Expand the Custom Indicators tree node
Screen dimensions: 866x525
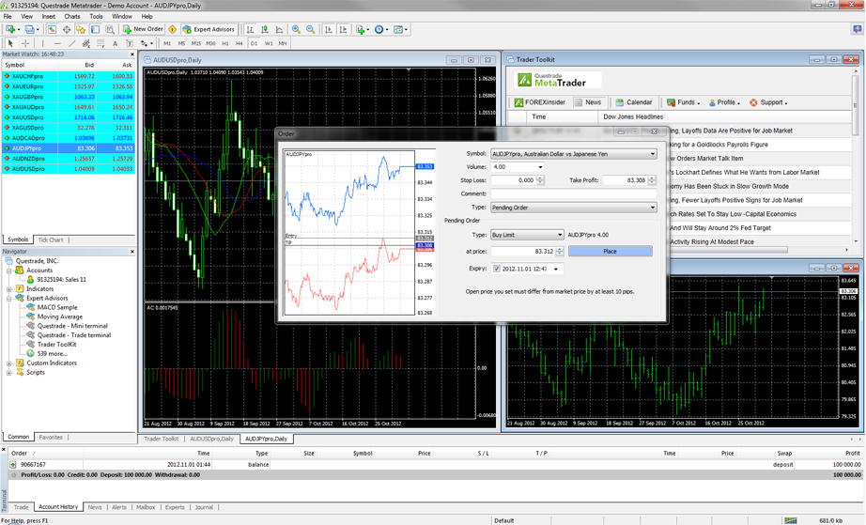9,363
